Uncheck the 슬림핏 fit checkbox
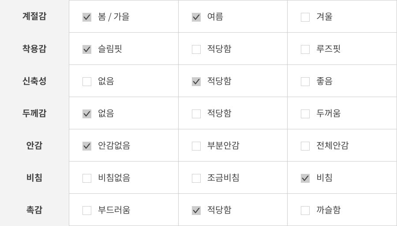 87,49
